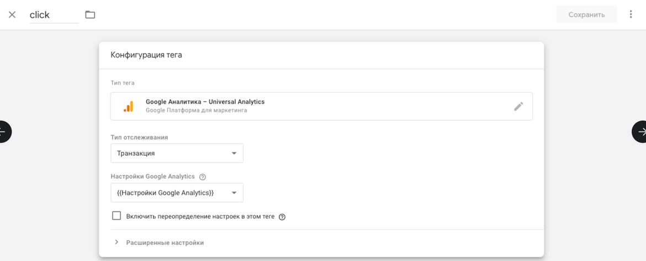646x261 pixels.
Task: Open the three-dot more options menu
Action: (631, 14)
